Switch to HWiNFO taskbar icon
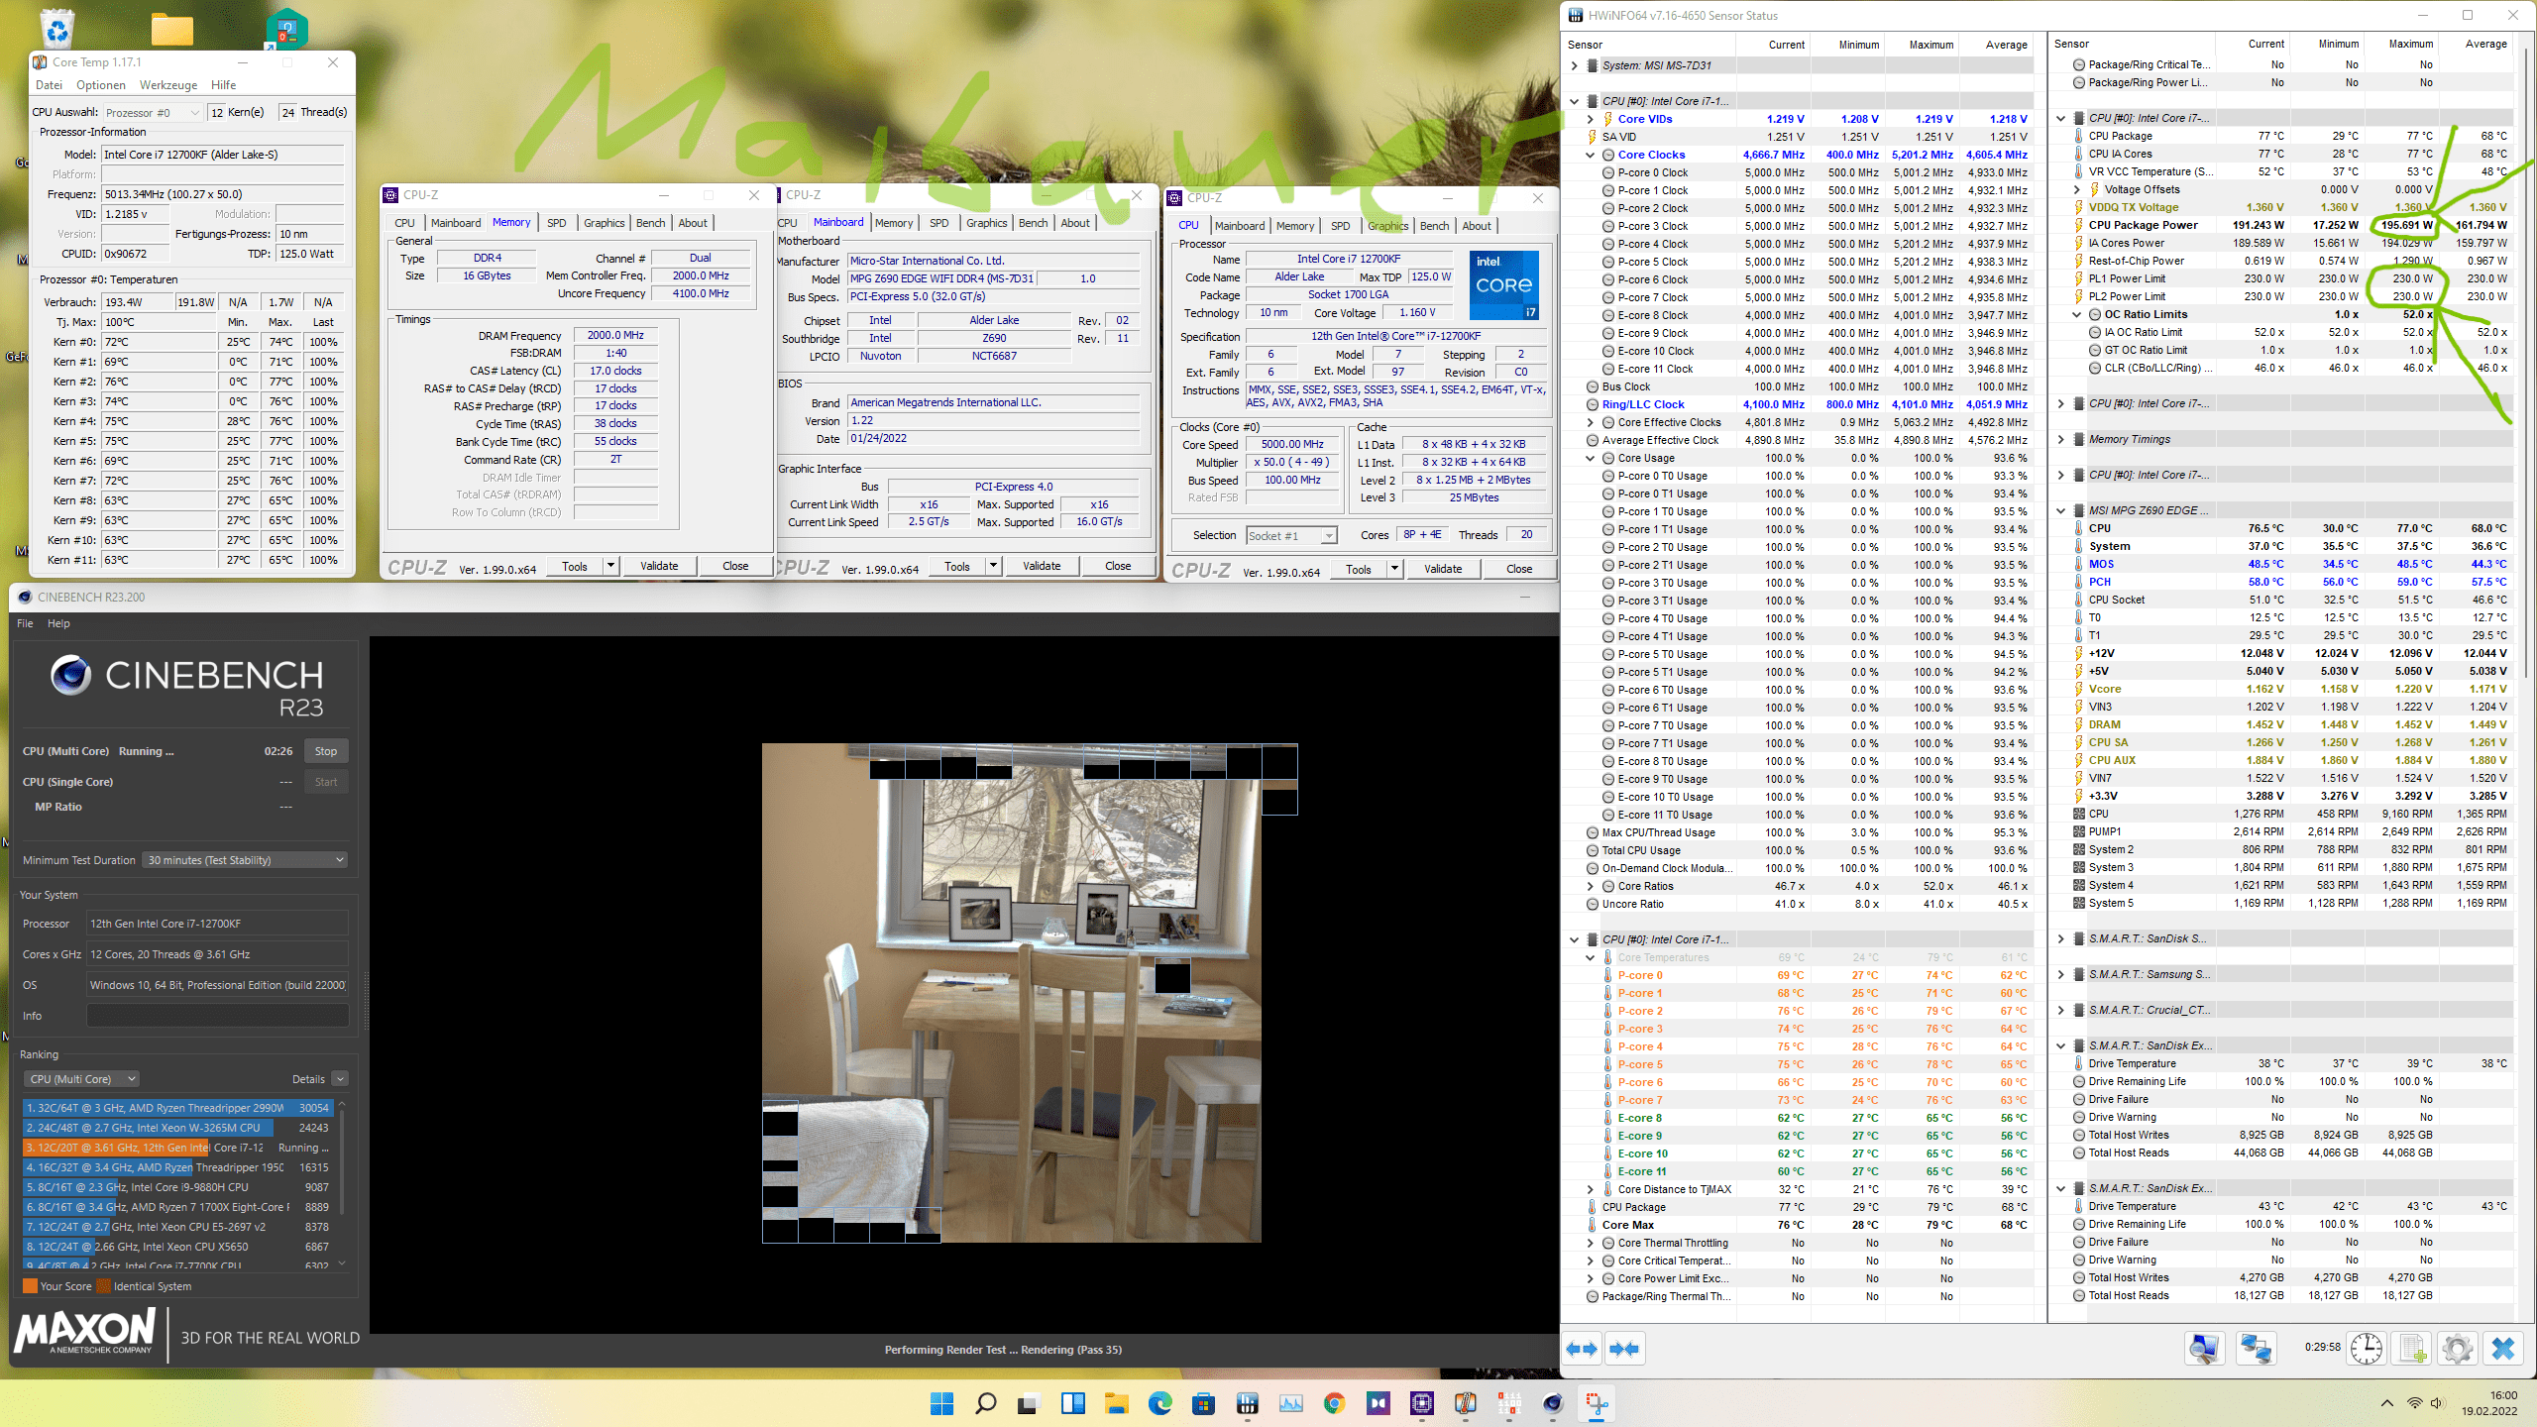The width and height of the screenshot is (2537, 1427). click(x=1247, y=1403)
